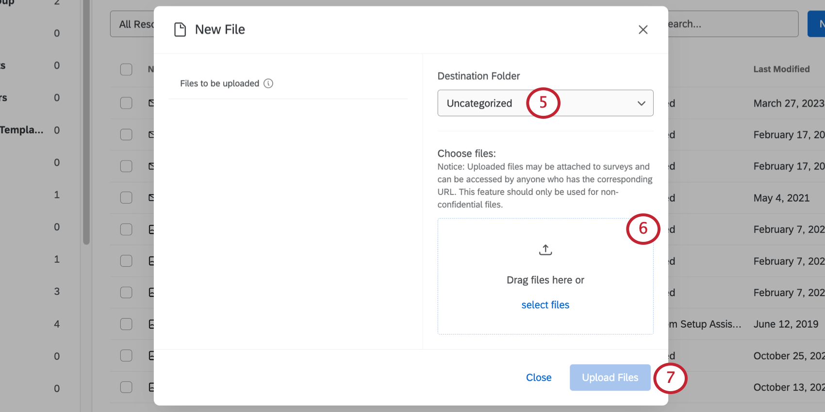Check the box for the March 27, 2023 row

tap(126, 103)
